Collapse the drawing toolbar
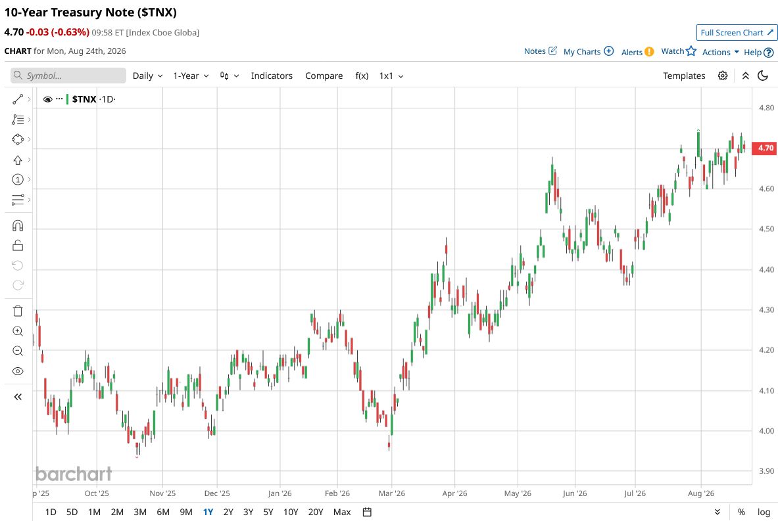The height and width of the screenshot is (521, 778). click(x=17, y=397)
